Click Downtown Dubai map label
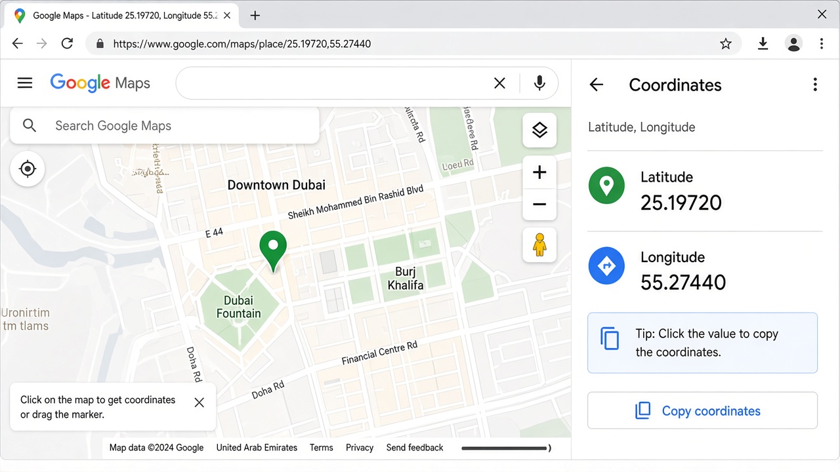The image size is (840, 472). point(276,185)
